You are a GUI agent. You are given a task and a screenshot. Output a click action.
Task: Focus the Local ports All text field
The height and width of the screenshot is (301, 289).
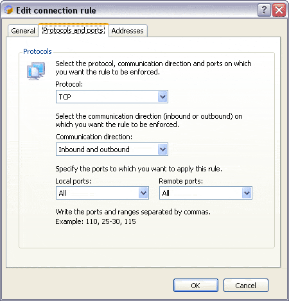(98, 193)
